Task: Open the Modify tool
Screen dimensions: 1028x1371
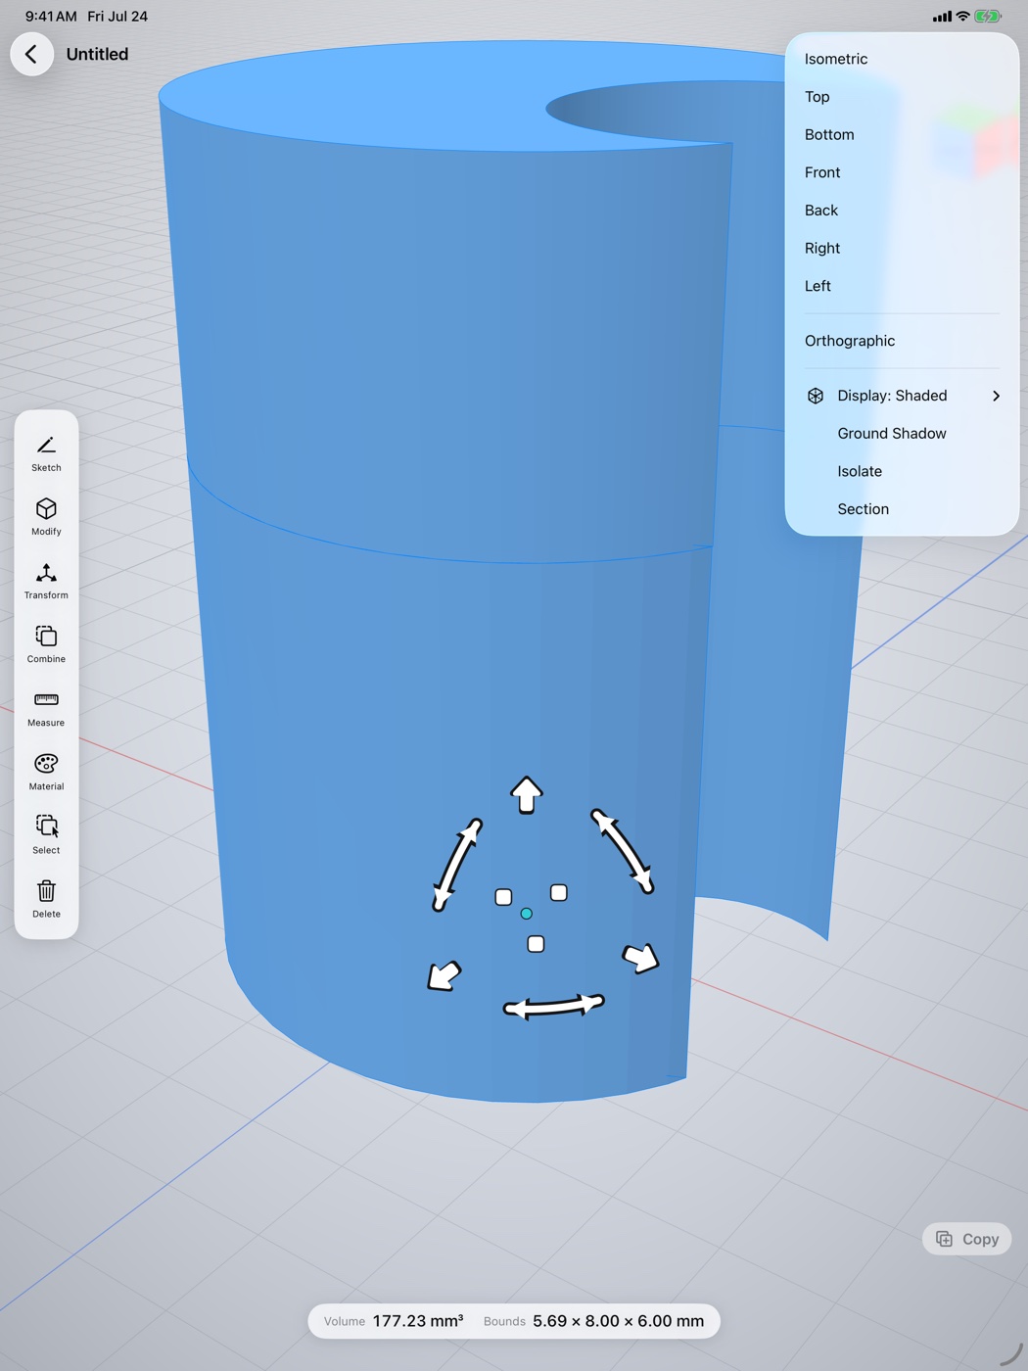Action: click(x=46, y=517)
